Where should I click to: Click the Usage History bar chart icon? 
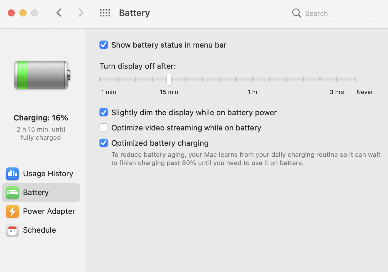point(12,174)
